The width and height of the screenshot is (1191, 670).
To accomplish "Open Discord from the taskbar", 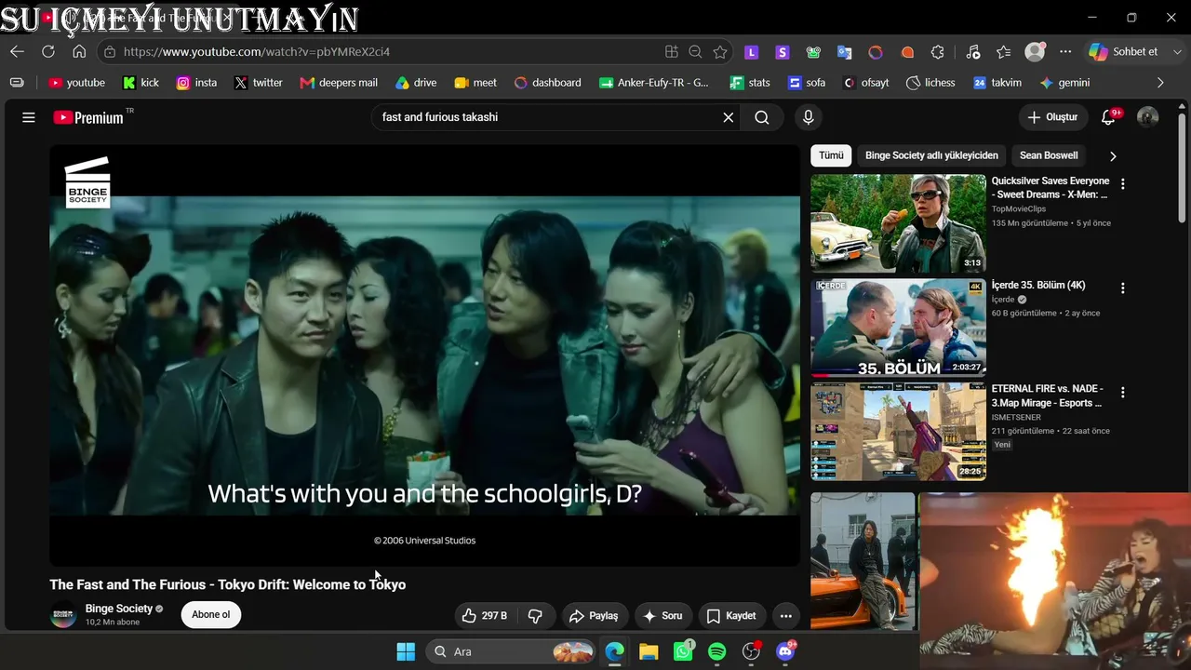I will [x=786, y=651].
